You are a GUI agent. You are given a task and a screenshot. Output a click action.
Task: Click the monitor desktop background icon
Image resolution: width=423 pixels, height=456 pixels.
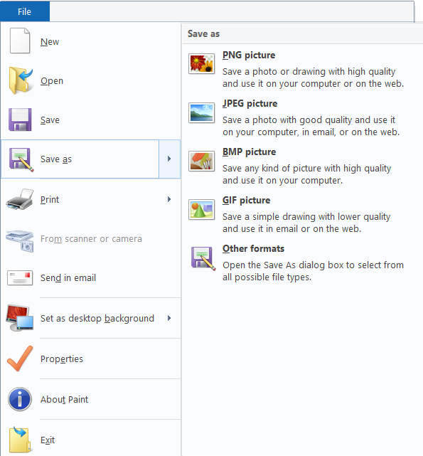point(20,318)
